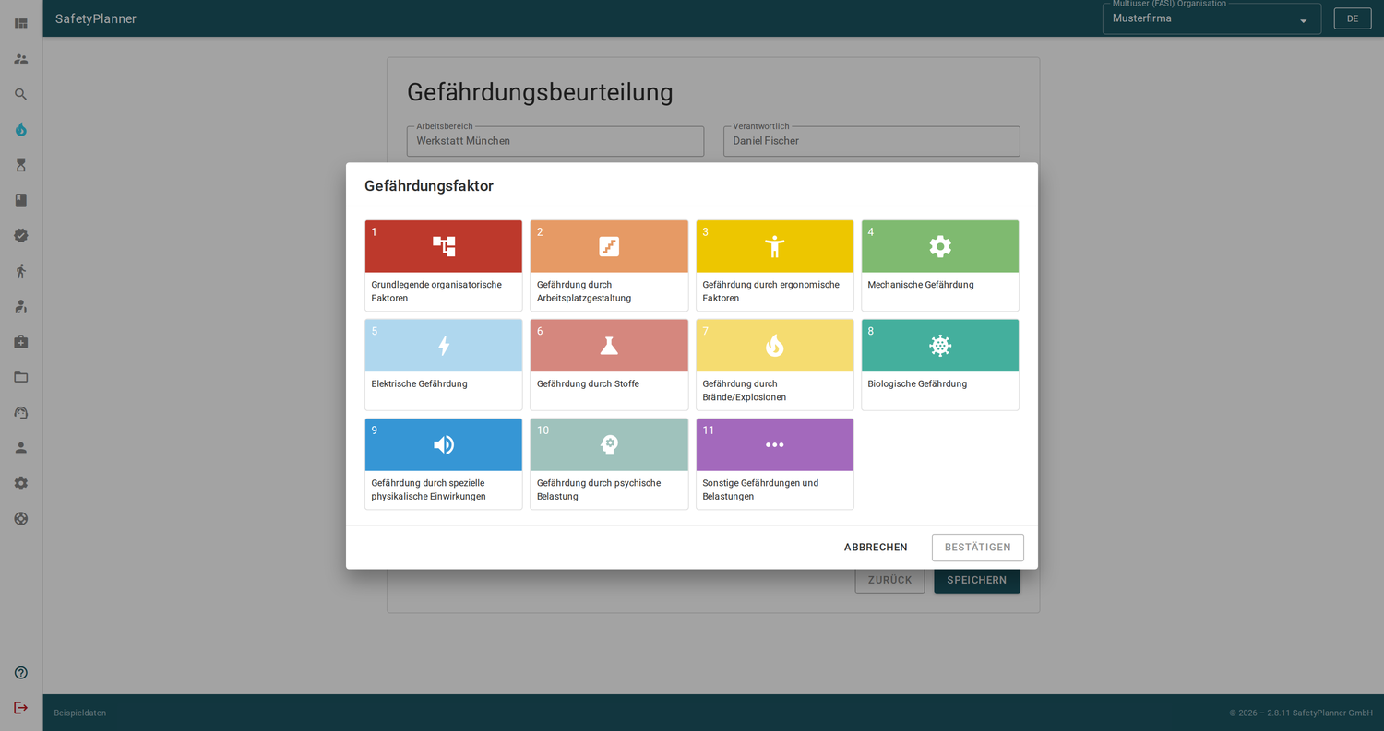Viewport: 1384px width, 731px height.
Task: Select card 4 Mechanische Gefährdung
Action: click(x=940, y=265)
